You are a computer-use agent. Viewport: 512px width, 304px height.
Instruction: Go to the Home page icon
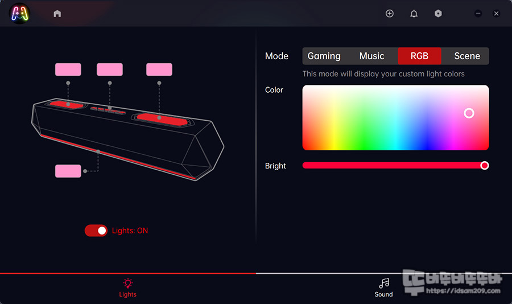click(57, 14)
